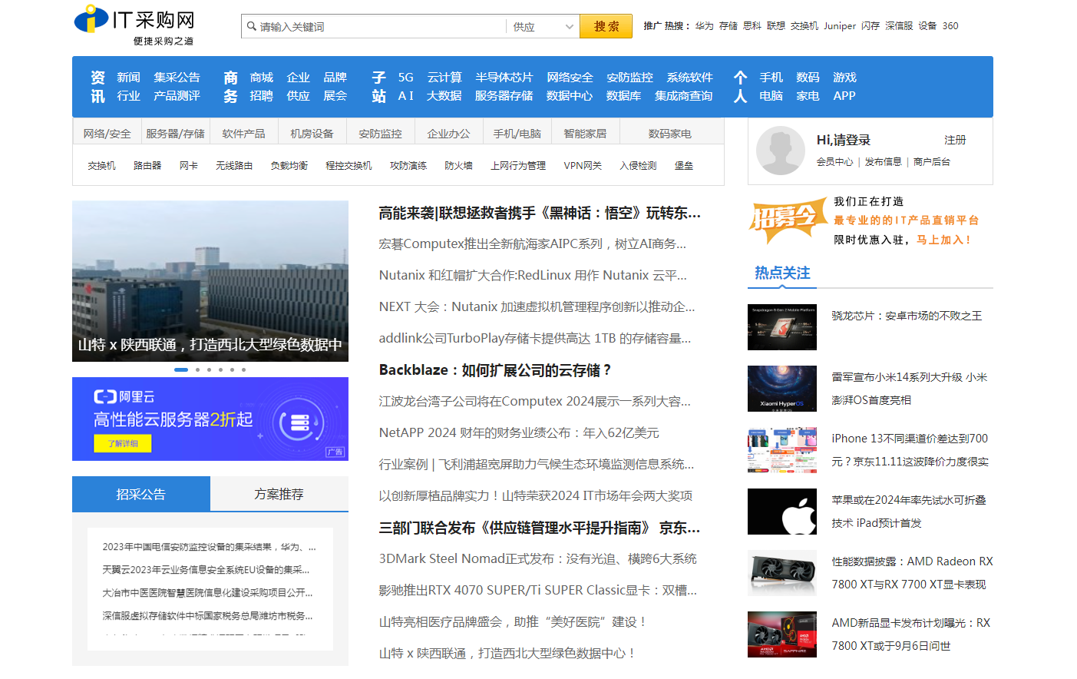The width and height of the screenshot is (1077, 679).
Task: Select the second carousel indicator dot
Action: tap(197, 369)
